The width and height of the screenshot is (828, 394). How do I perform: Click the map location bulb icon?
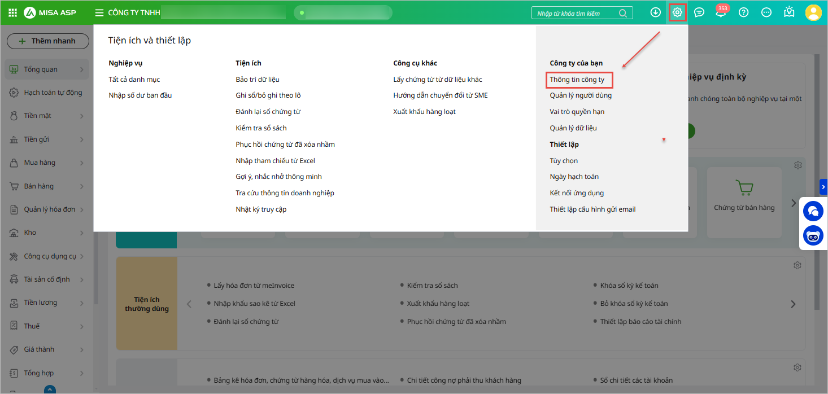(x=789, y=12)
